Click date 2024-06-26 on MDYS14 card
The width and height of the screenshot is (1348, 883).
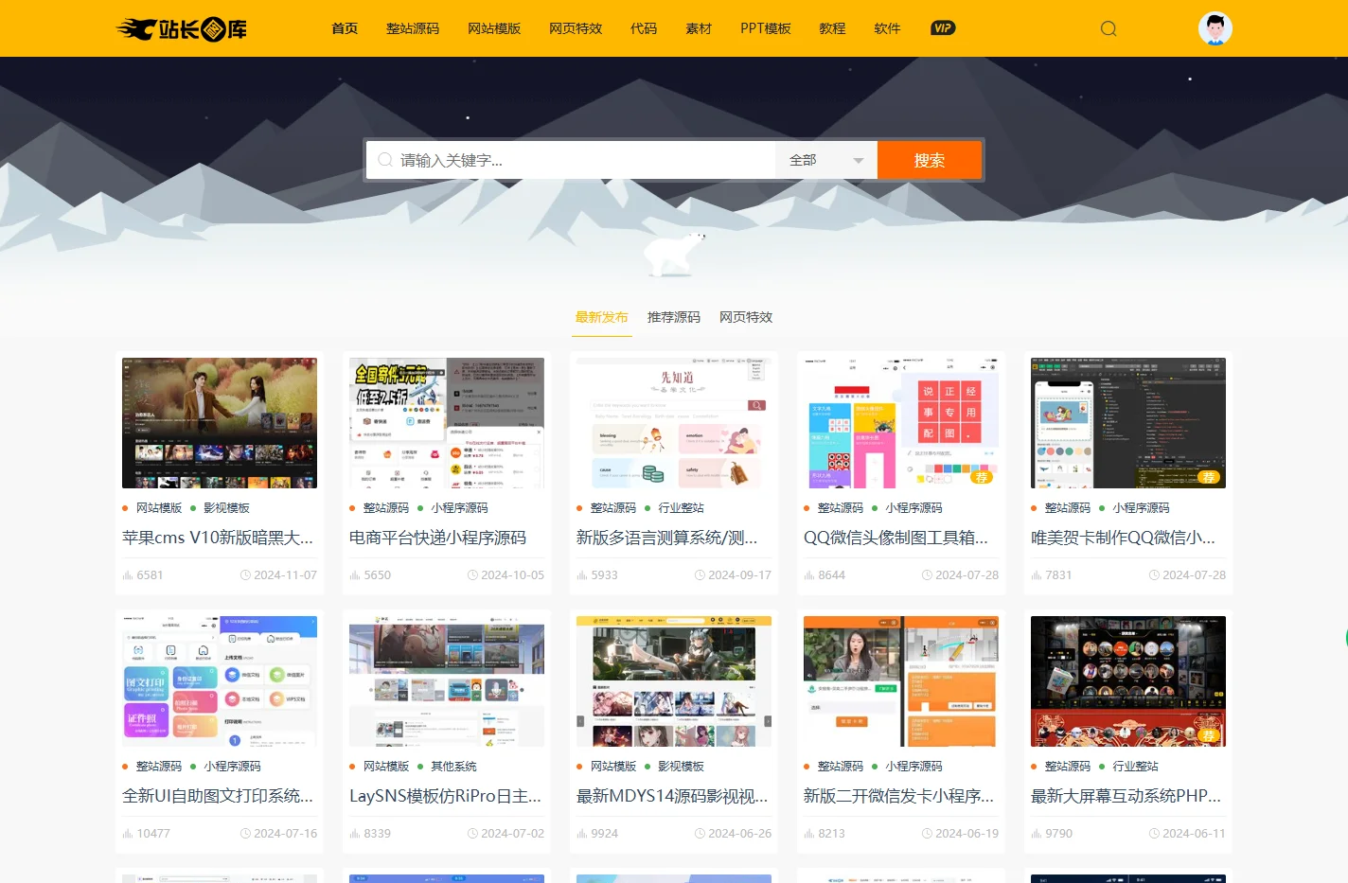pos(734,834)
